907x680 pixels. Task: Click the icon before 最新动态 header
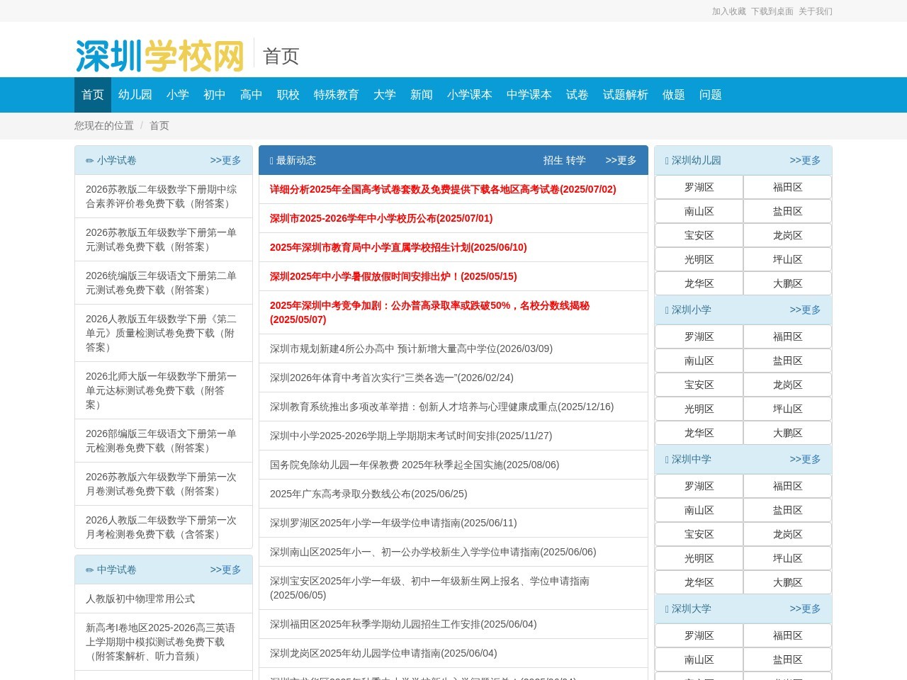tap(271, 160)
